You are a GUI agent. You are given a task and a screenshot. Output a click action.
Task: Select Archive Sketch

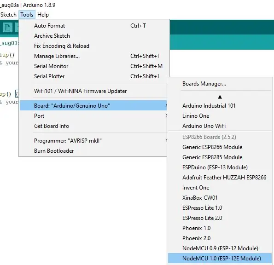click(x=94, y=36)
